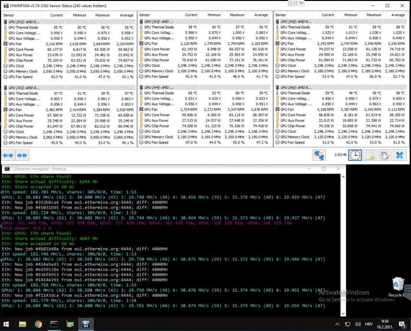Open the network remote monitoring icon in HWiNFO
411x331 pixels.
tap(319, 155)
